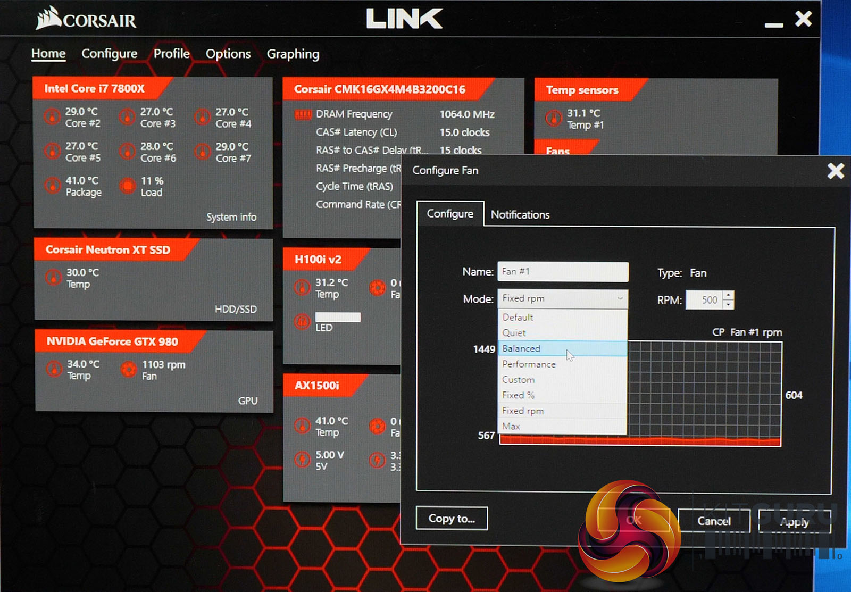The height and width of the screenshot is (592, 851).
Task: Click the H100i v2 LED color swatch
Action: click(338, 317)
